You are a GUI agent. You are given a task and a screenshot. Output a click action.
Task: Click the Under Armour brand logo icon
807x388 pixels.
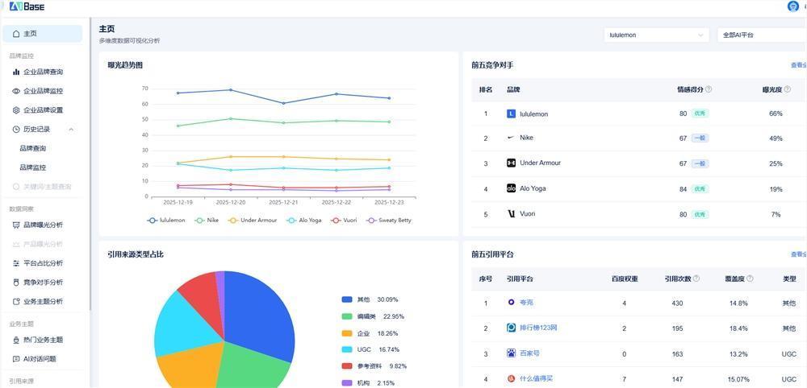point(511,163)
